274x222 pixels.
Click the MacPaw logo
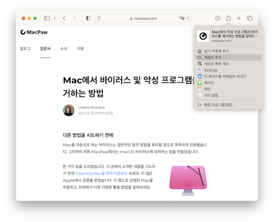tap(34, 32)
